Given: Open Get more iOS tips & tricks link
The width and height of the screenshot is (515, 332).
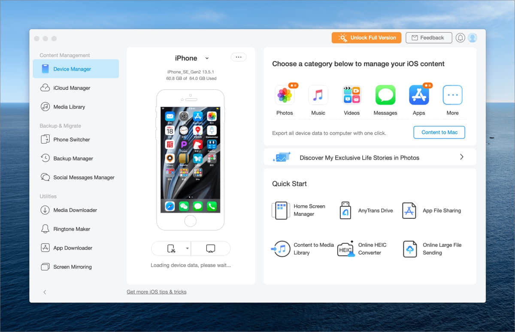Looking at the screenshot, I should [x=157, y=292].
